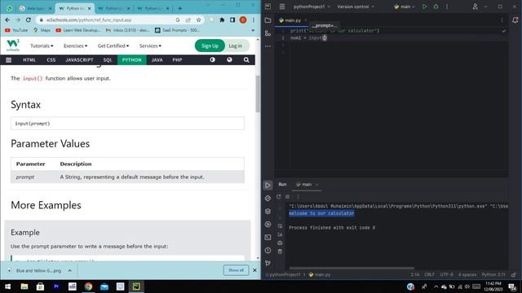Open main run configuration dropdown

coord(405,7)
